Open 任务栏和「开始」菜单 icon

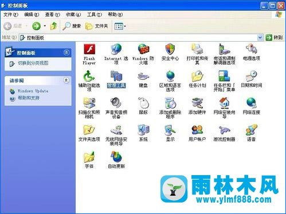tap(224, 81)
